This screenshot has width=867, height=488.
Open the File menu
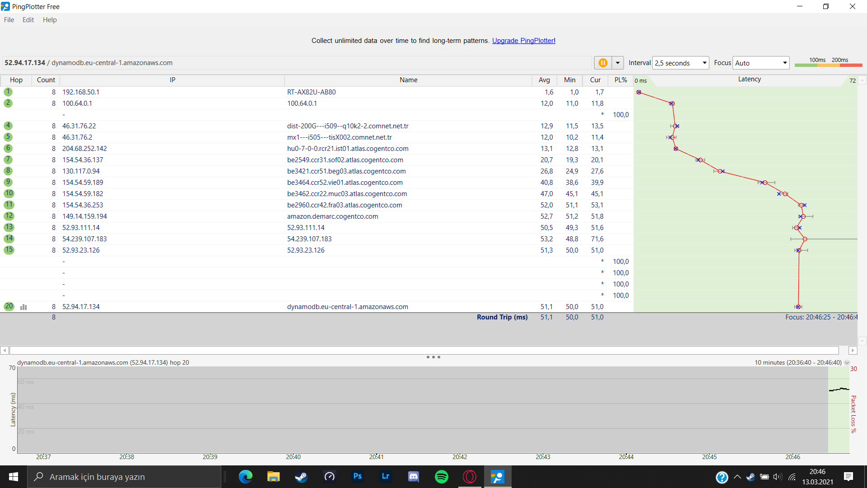click(x=9, y=20)
